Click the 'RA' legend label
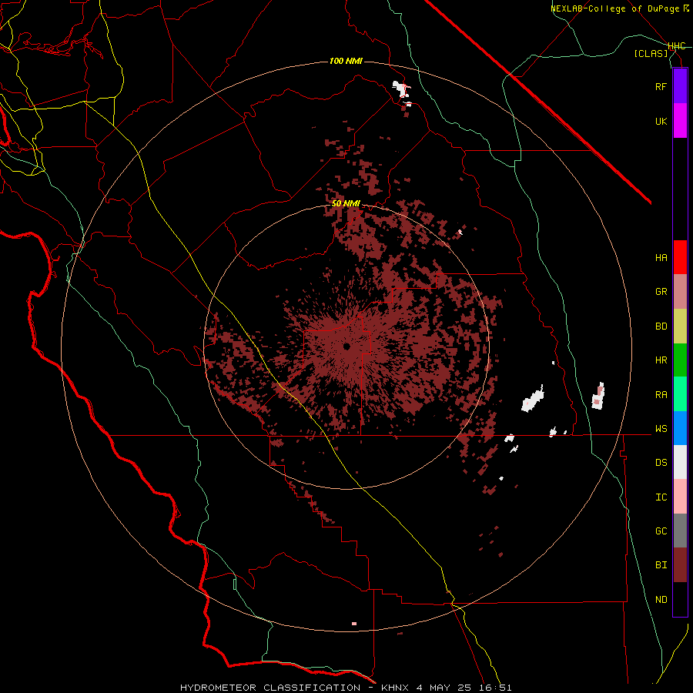Image resolution: width=693 pixels, height=693 pixels. (x=661, y=395)
